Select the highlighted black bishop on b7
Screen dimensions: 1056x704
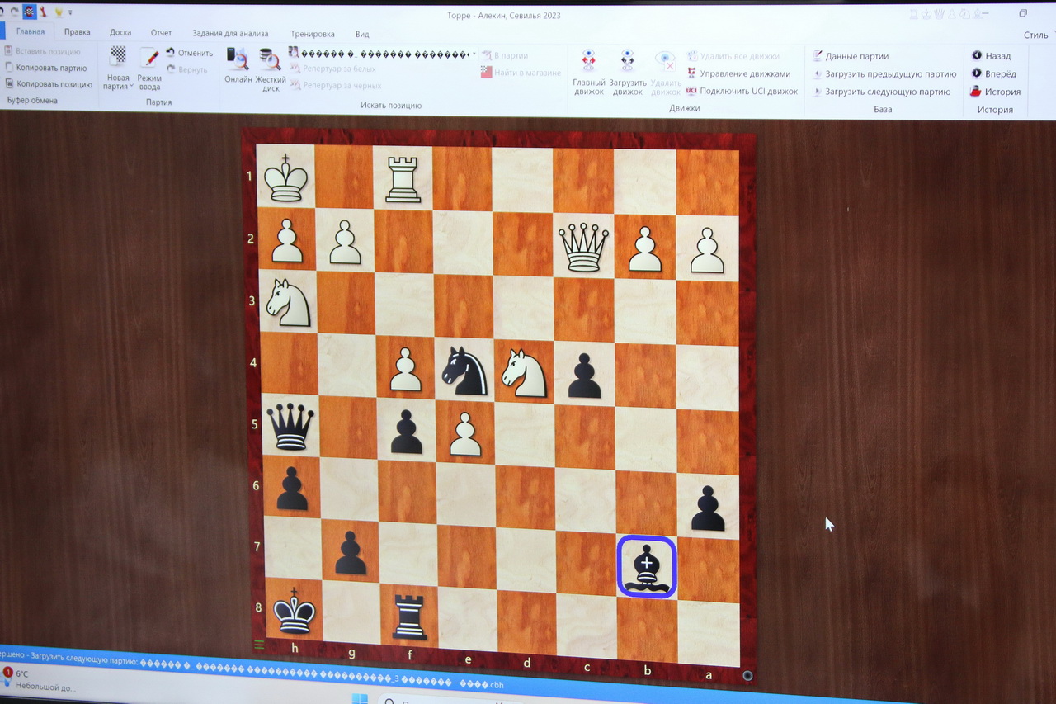tap(647, 567)
